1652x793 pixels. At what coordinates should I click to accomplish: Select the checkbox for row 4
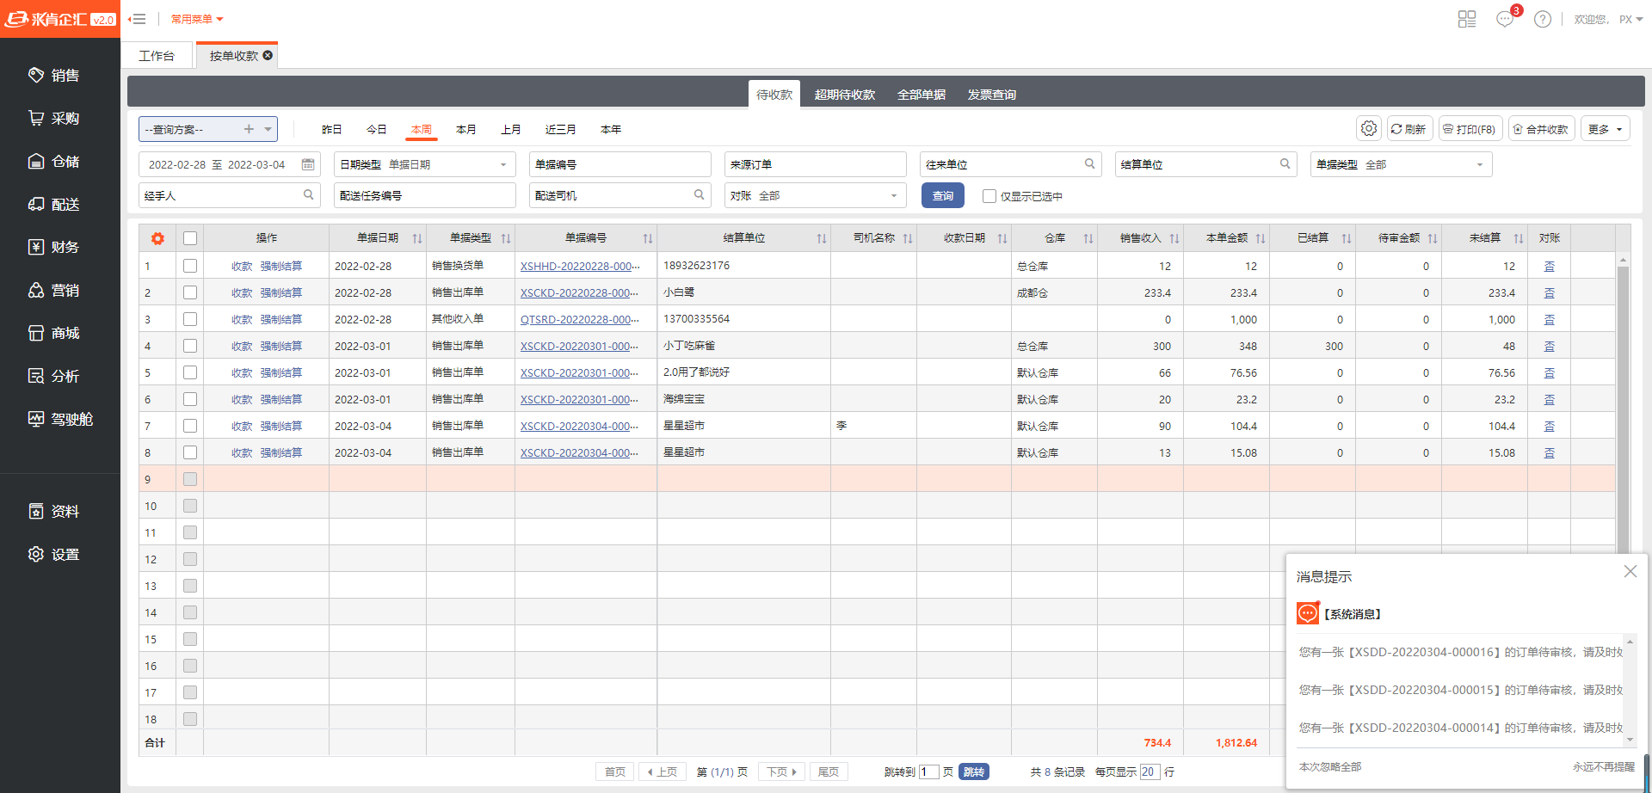tap(190, 346)
